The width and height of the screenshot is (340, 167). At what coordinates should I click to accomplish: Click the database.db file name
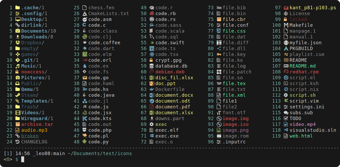pyautogui.click(x=171, y=66)
